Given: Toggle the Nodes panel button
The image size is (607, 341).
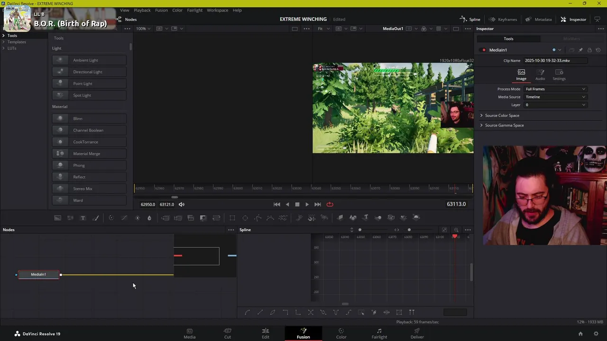Looking at the screenshot, I should [126, 19].
